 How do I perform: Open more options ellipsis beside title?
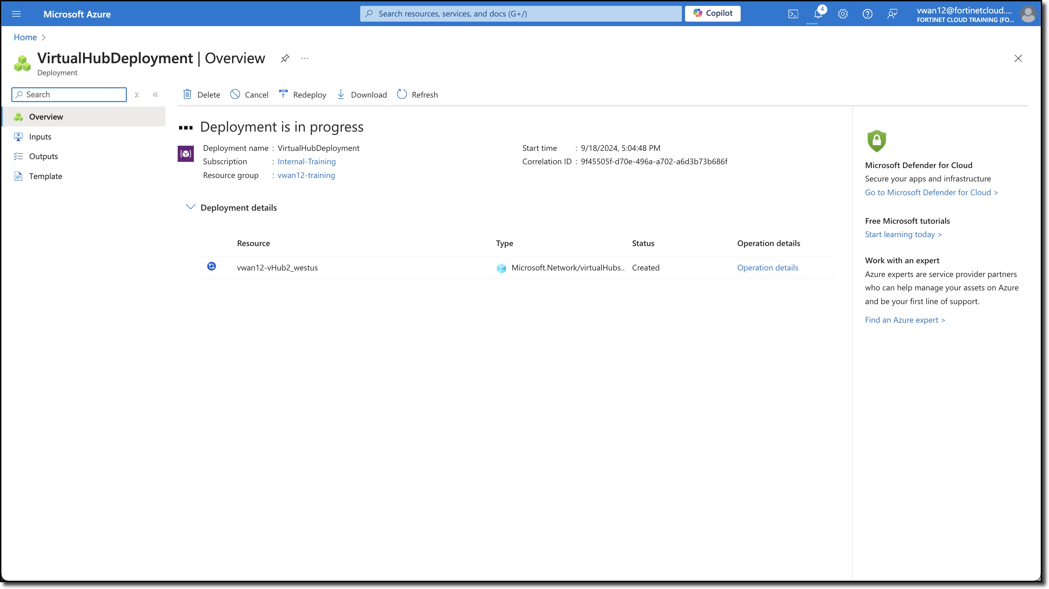coord(305,58)
